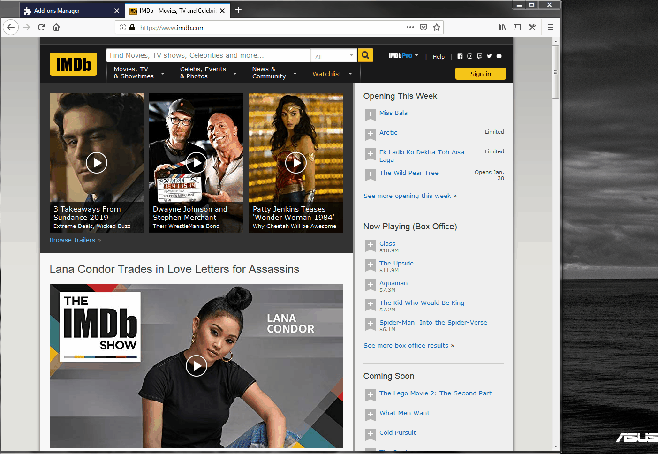658x454 pixels.
Task: Reload the current page
Action: pos(41,27)
